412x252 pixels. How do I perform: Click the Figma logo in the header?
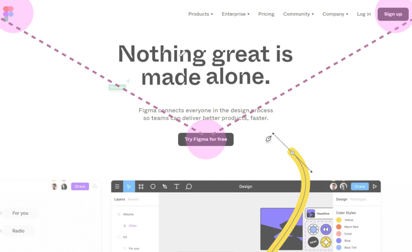click(8, 14)
